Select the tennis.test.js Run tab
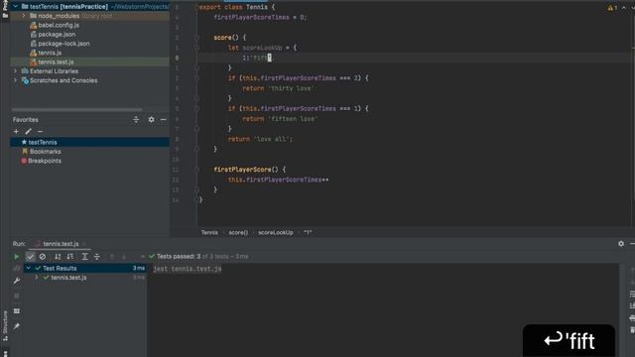The height and width of the screenshot is (357, 635). [61, 244]
